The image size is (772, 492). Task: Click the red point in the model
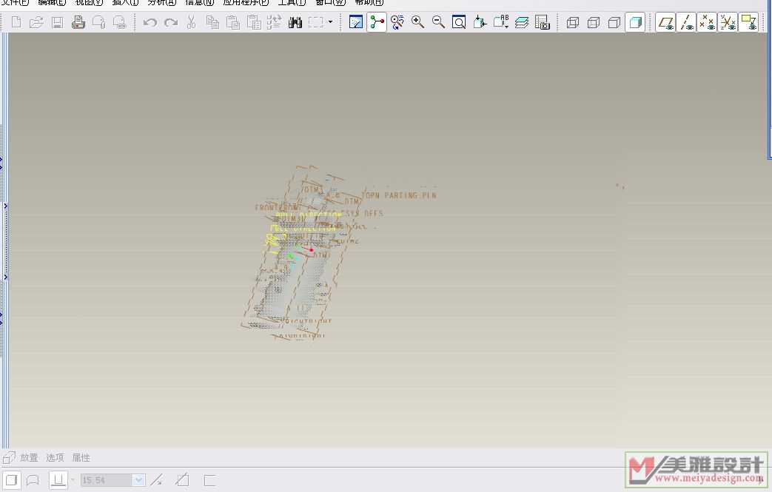tap(312, 250)
